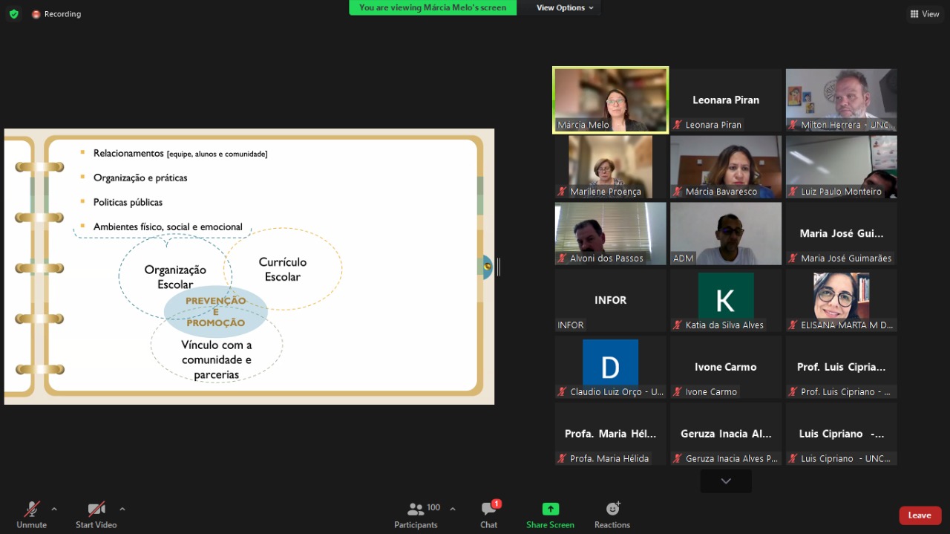
Task: Select Milton Herrera's video tile
Action: click(841, 100)
